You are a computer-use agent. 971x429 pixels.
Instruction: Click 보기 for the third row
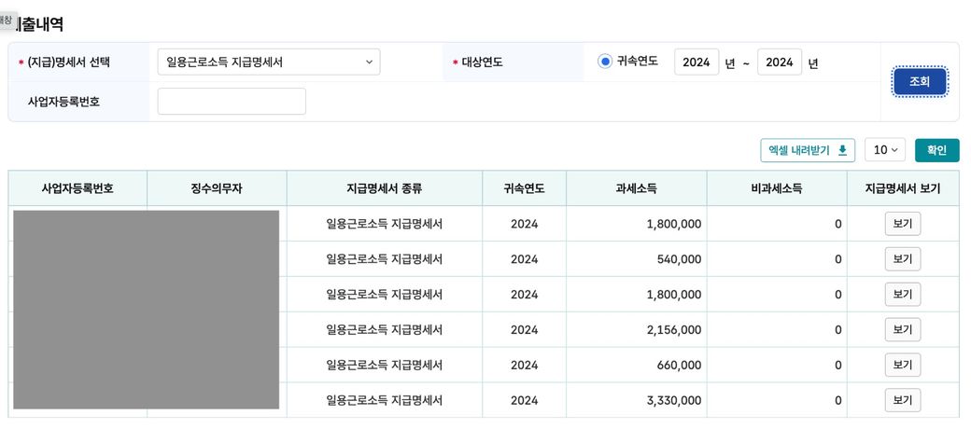(x=902, y=295)
